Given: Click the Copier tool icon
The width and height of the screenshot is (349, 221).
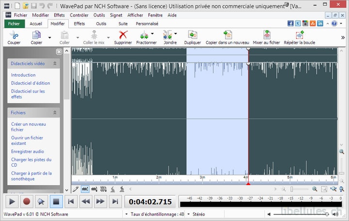Looking at the screenshot, I should 36,35.
